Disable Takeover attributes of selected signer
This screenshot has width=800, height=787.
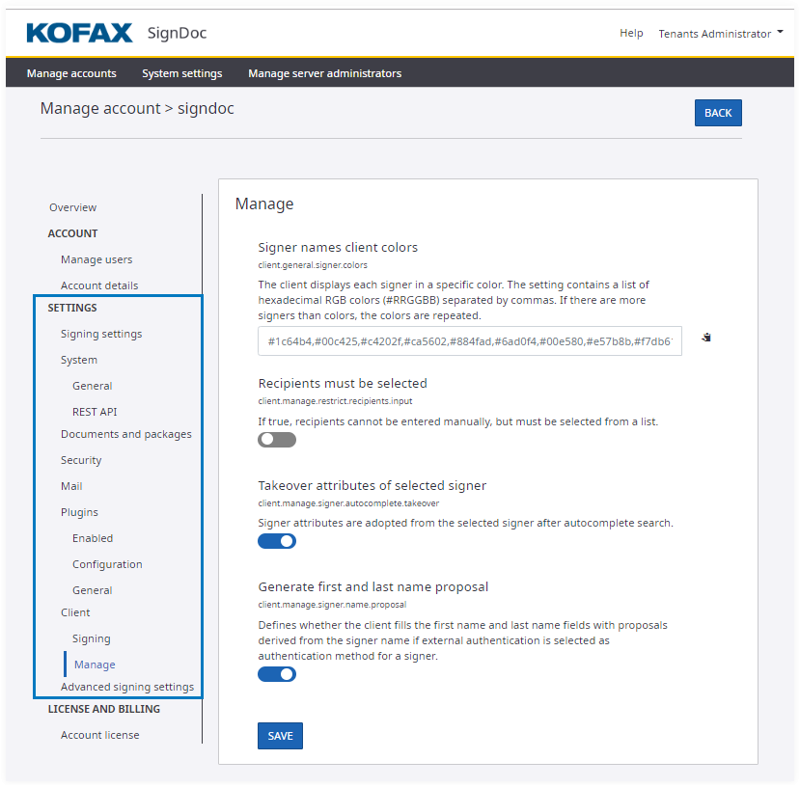point(277,541)
